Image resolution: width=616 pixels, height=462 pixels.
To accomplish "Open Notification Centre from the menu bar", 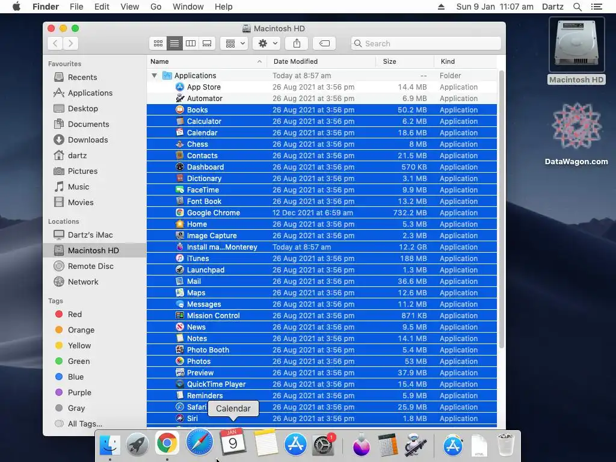I will [596, 7].
